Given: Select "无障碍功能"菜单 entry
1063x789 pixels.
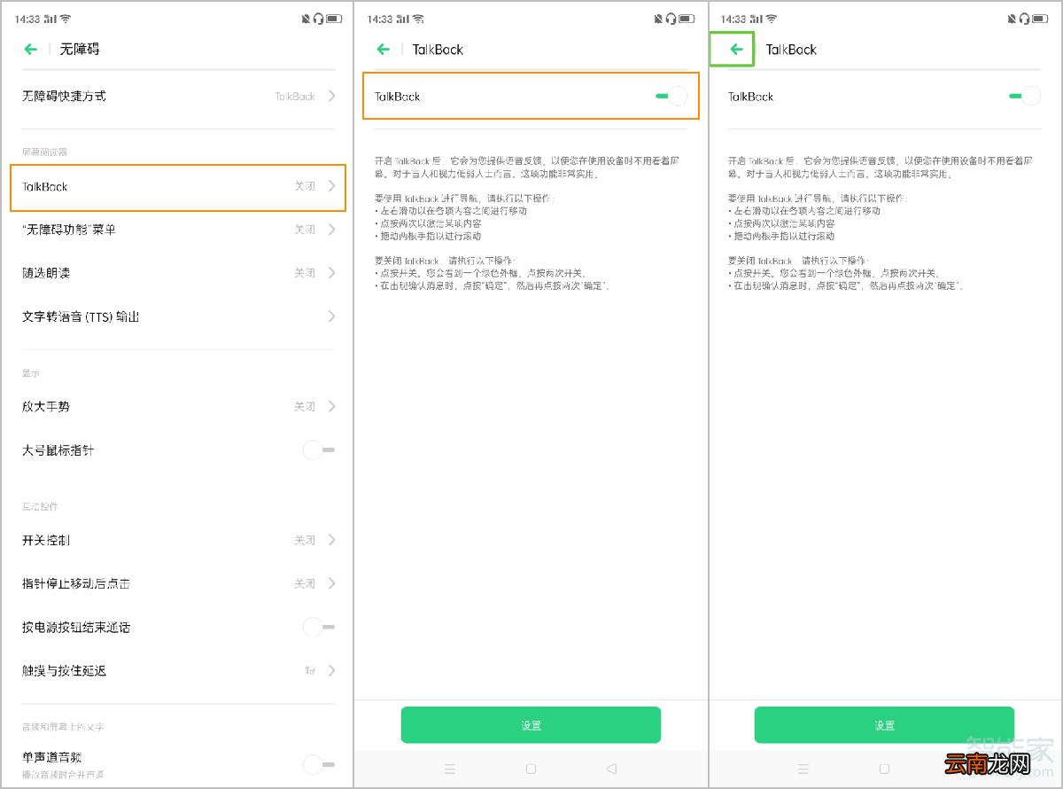Looking at the screenshot, I should pos(177,230).
